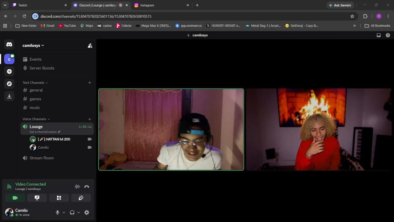Open Maps bookmark
The image size is (394, 222).
pos(86,26)
